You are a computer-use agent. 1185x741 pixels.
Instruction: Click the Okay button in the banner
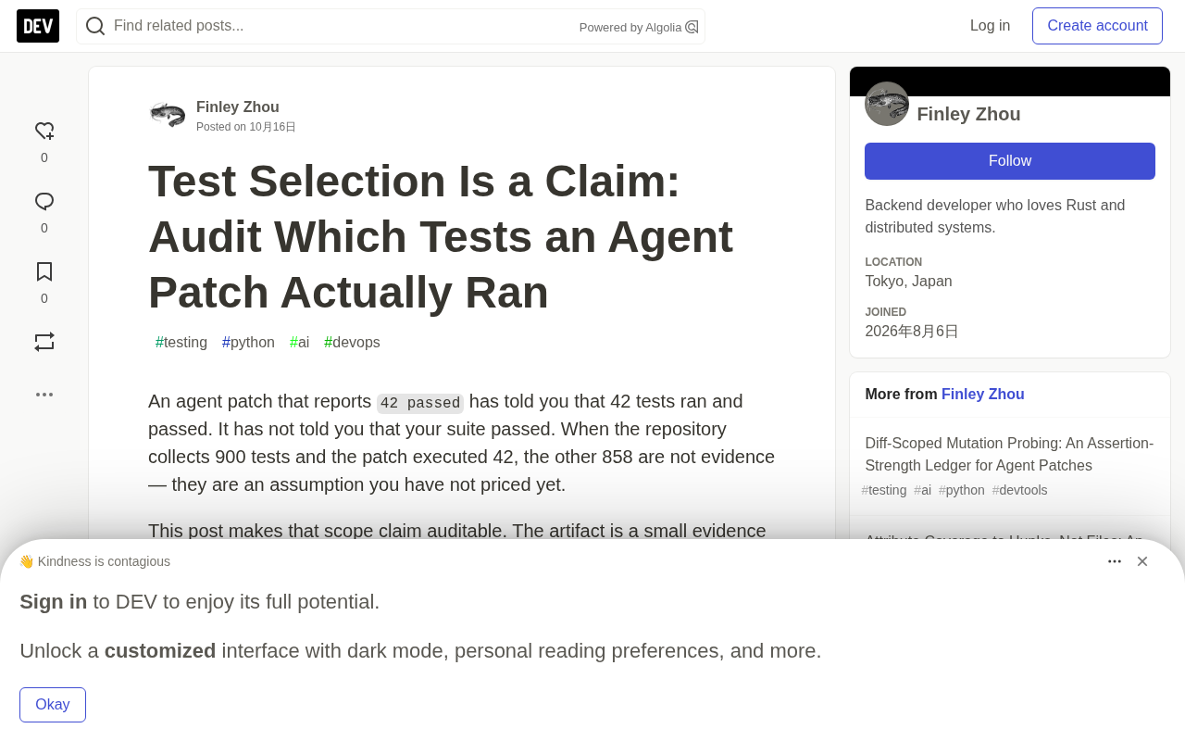[x=53, y=705]
